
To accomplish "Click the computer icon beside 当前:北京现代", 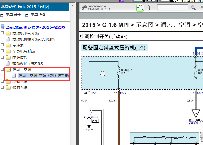I will [x=3, y=27].
